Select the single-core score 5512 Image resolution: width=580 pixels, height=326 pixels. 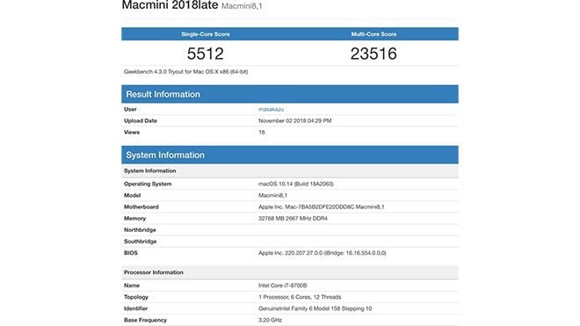206,54
